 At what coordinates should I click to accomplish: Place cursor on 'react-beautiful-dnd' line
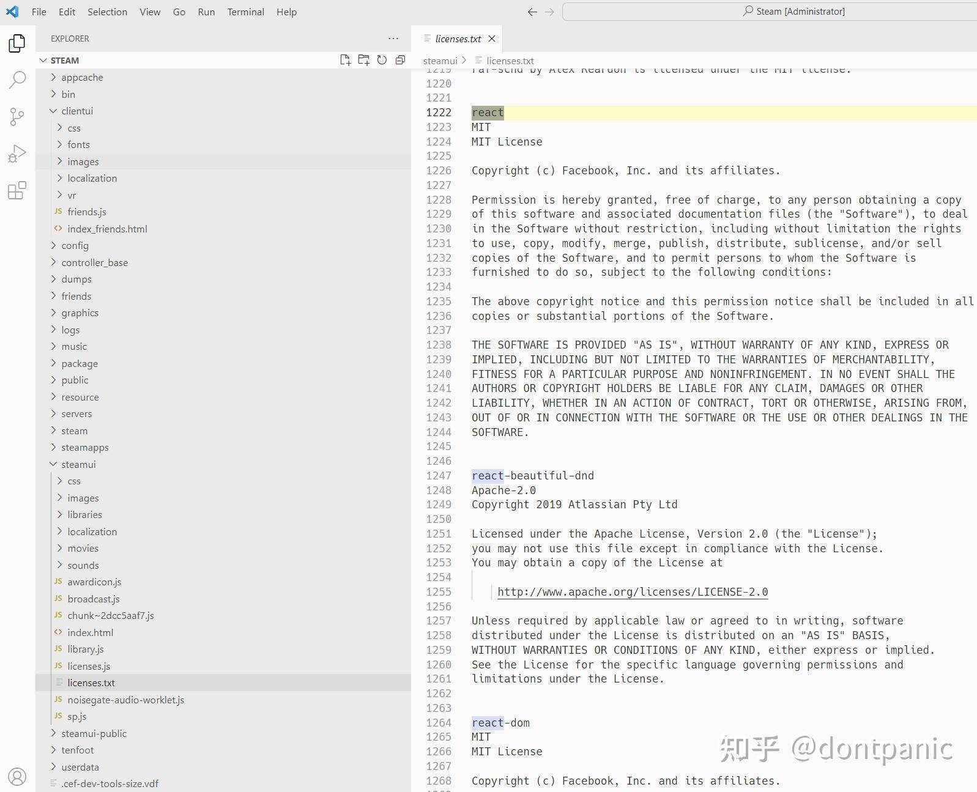(x=532, y=476)
